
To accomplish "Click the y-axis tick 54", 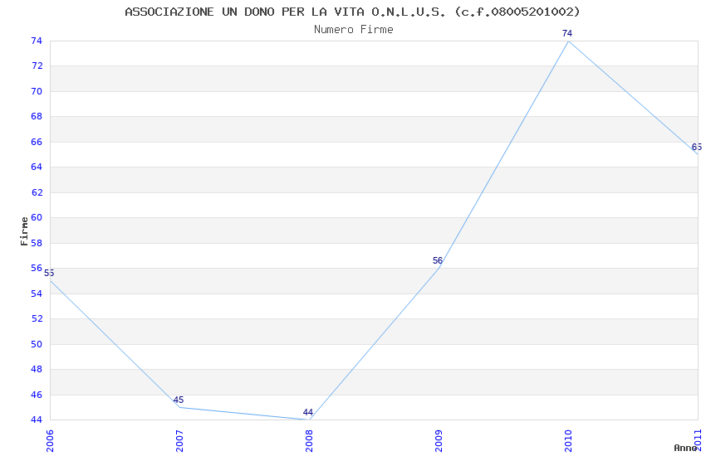I will [x=37, y=293].
